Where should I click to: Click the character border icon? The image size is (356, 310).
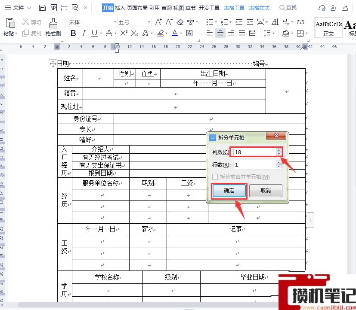point(189,33)
